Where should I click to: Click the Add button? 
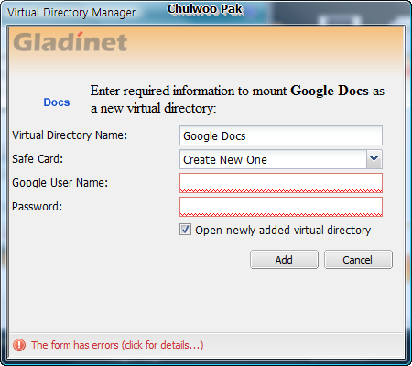284,260
